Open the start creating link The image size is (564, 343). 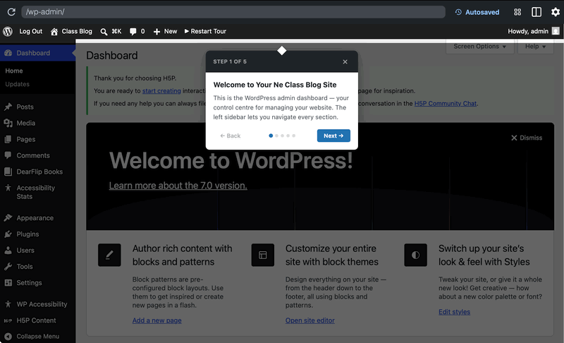161,91
